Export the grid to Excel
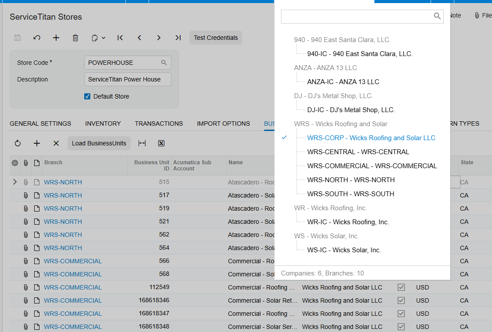This screenshot has width=492, height=332. click(x=161, y=143)
